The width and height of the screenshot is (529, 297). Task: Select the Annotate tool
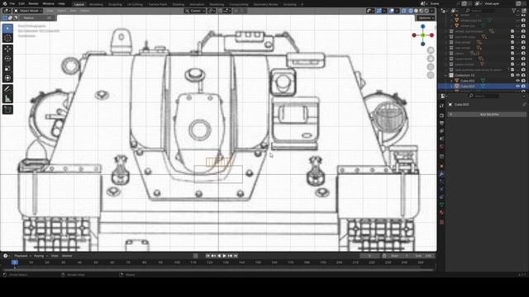pyautogui.click(x=7, y=89)
